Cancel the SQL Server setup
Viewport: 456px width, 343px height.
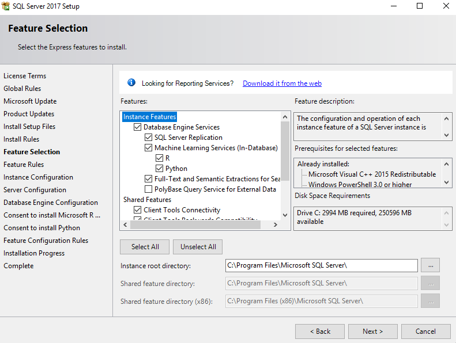click(x=426, y=331)
